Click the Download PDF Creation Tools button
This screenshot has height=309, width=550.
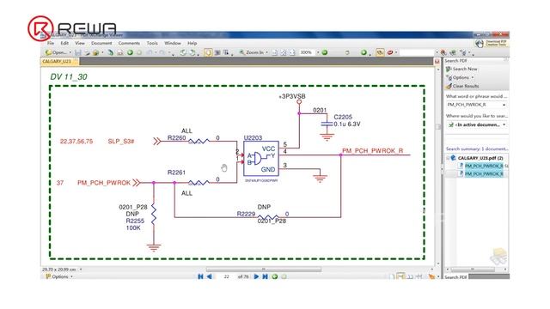click(x=492, y=43)
